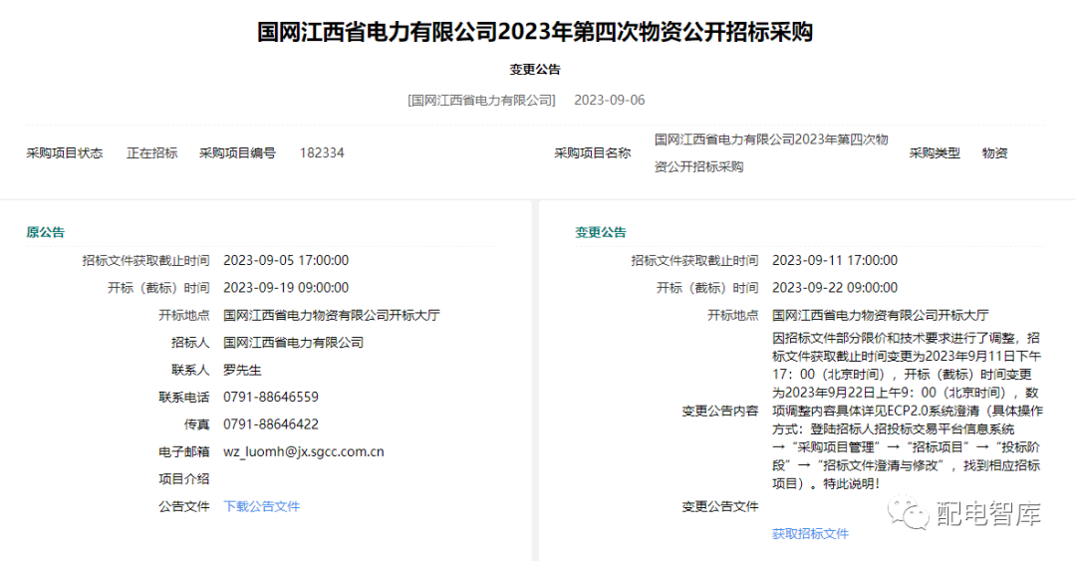This screenshot has height=561, width=1076.
Task: Open the 获取招标文件 link
Action: coord(810,533)
